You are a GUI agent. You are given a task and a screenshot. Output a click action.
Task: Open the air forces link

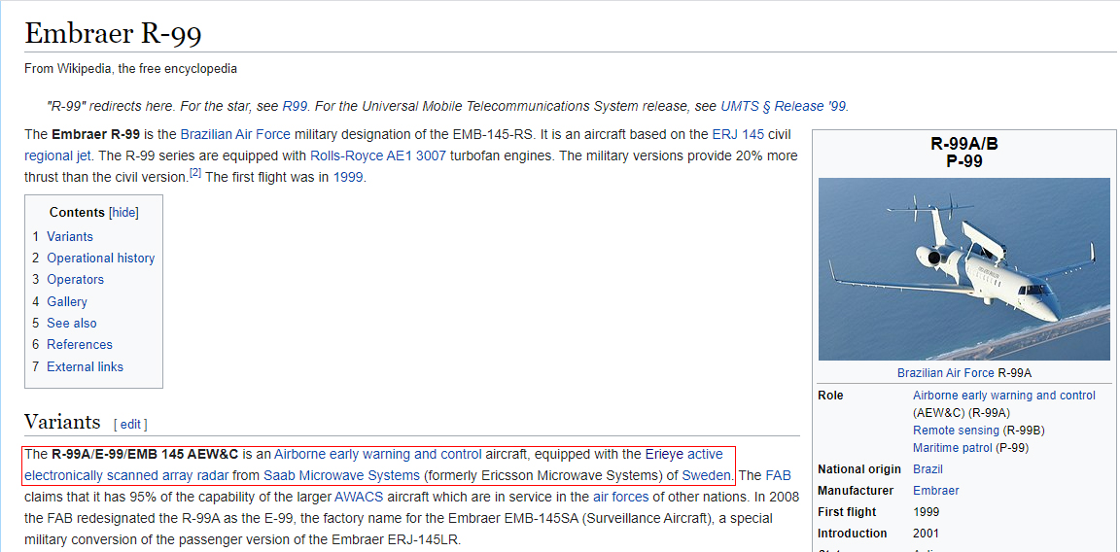pos(620,497)
